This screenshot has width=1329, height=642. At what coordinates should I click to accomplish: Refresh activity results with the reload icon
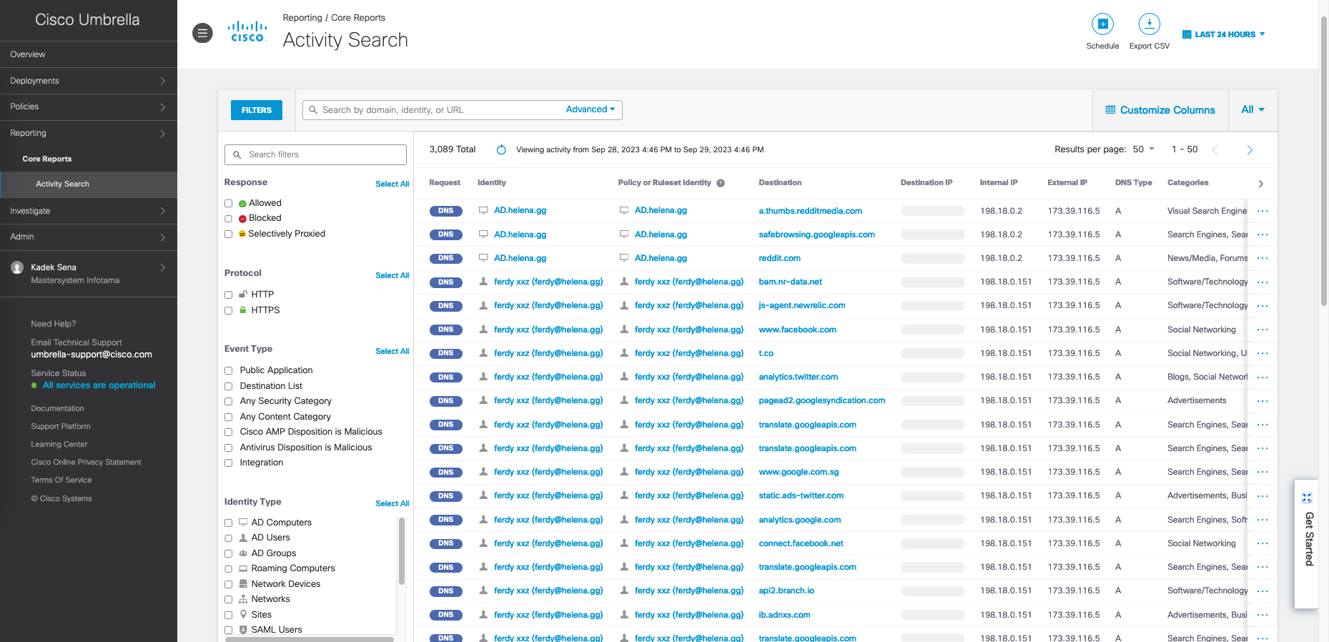pyautogui.click(x=501, y=150)
